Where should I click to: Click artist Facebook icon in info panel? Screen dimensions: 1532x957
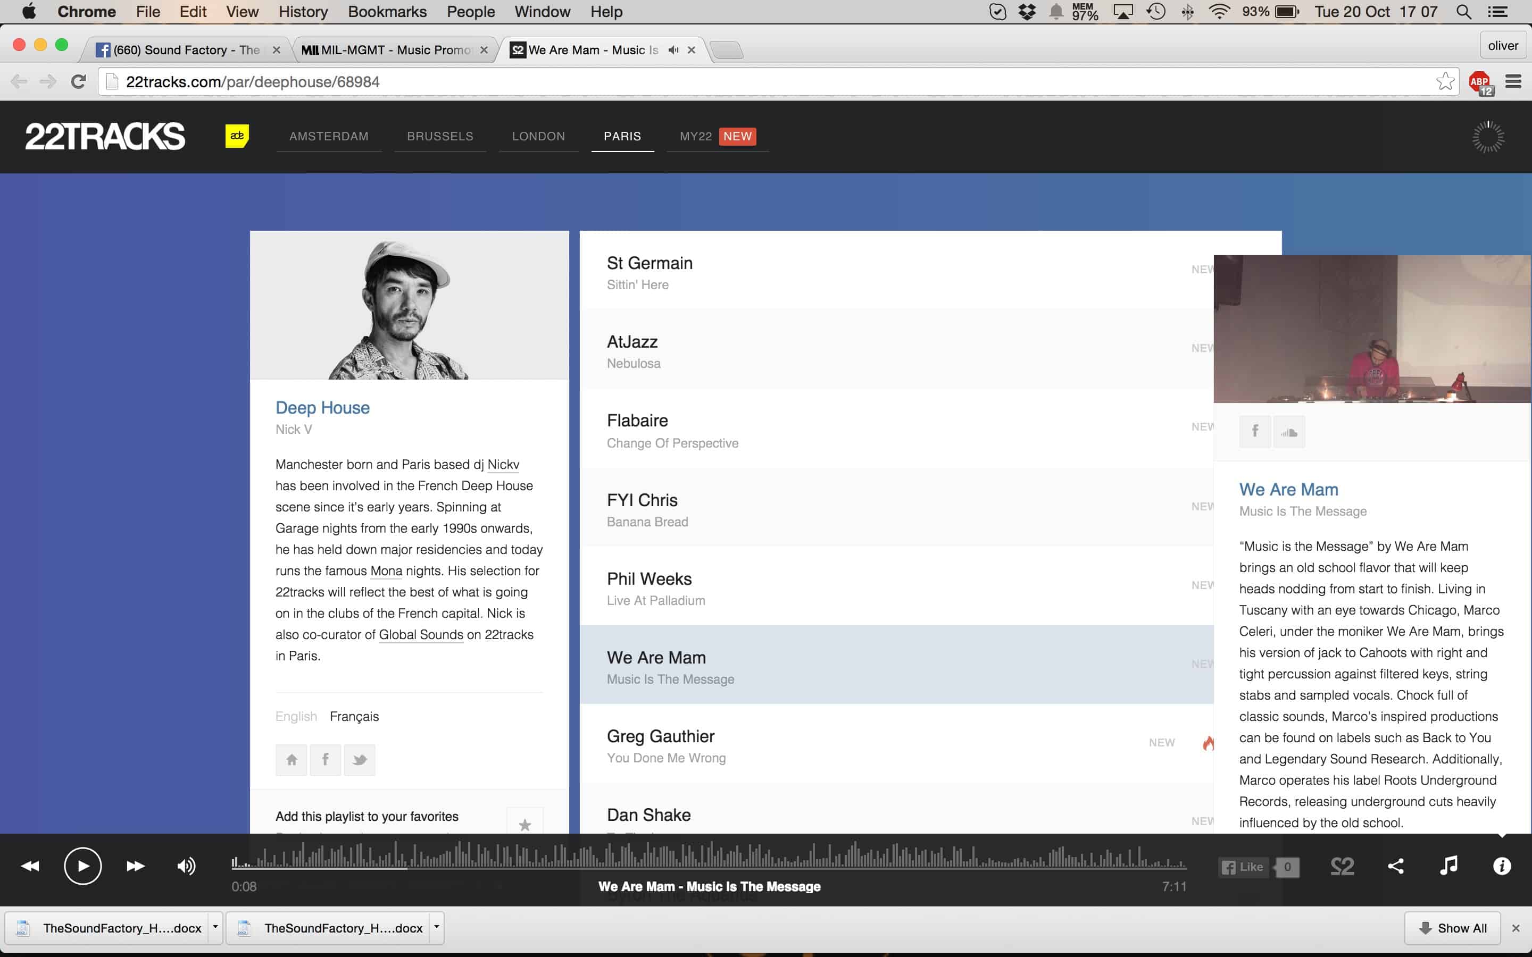pyautogui.click(x=1255, y=432)
